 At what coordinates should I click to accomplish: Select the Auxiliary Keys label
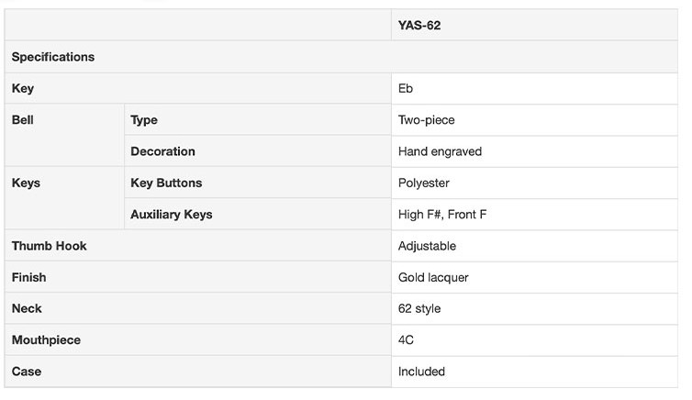click(171, 214)
